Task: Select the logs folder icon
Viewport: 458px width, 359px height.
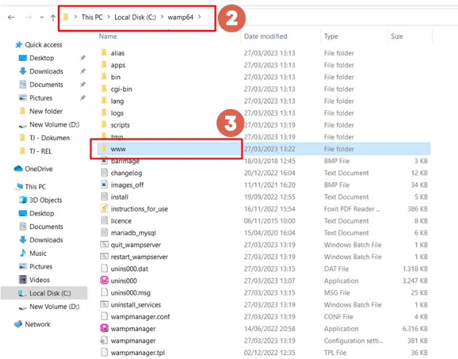Action: [x=104, y=113]
